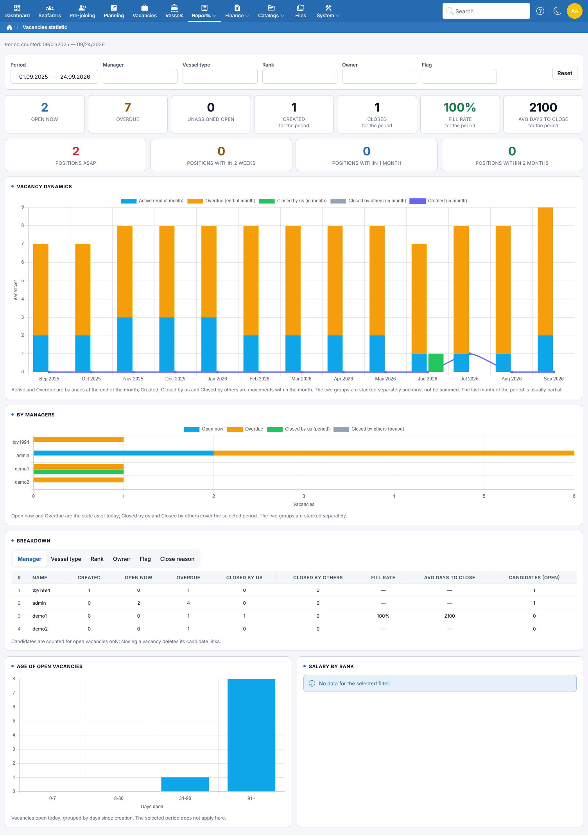Toggle Overdue (end of month) legend series

(x=221, y=201)
